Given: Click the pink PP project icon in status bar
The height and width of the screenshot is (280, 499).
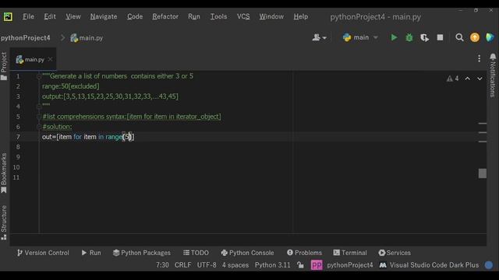Looking at the screenshot, I should tap(317, 265).
